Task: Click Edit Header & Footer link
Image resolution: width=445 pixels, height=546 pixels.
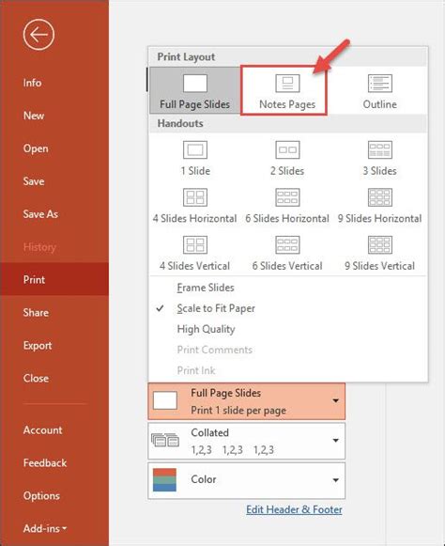Action: (294, 509)
